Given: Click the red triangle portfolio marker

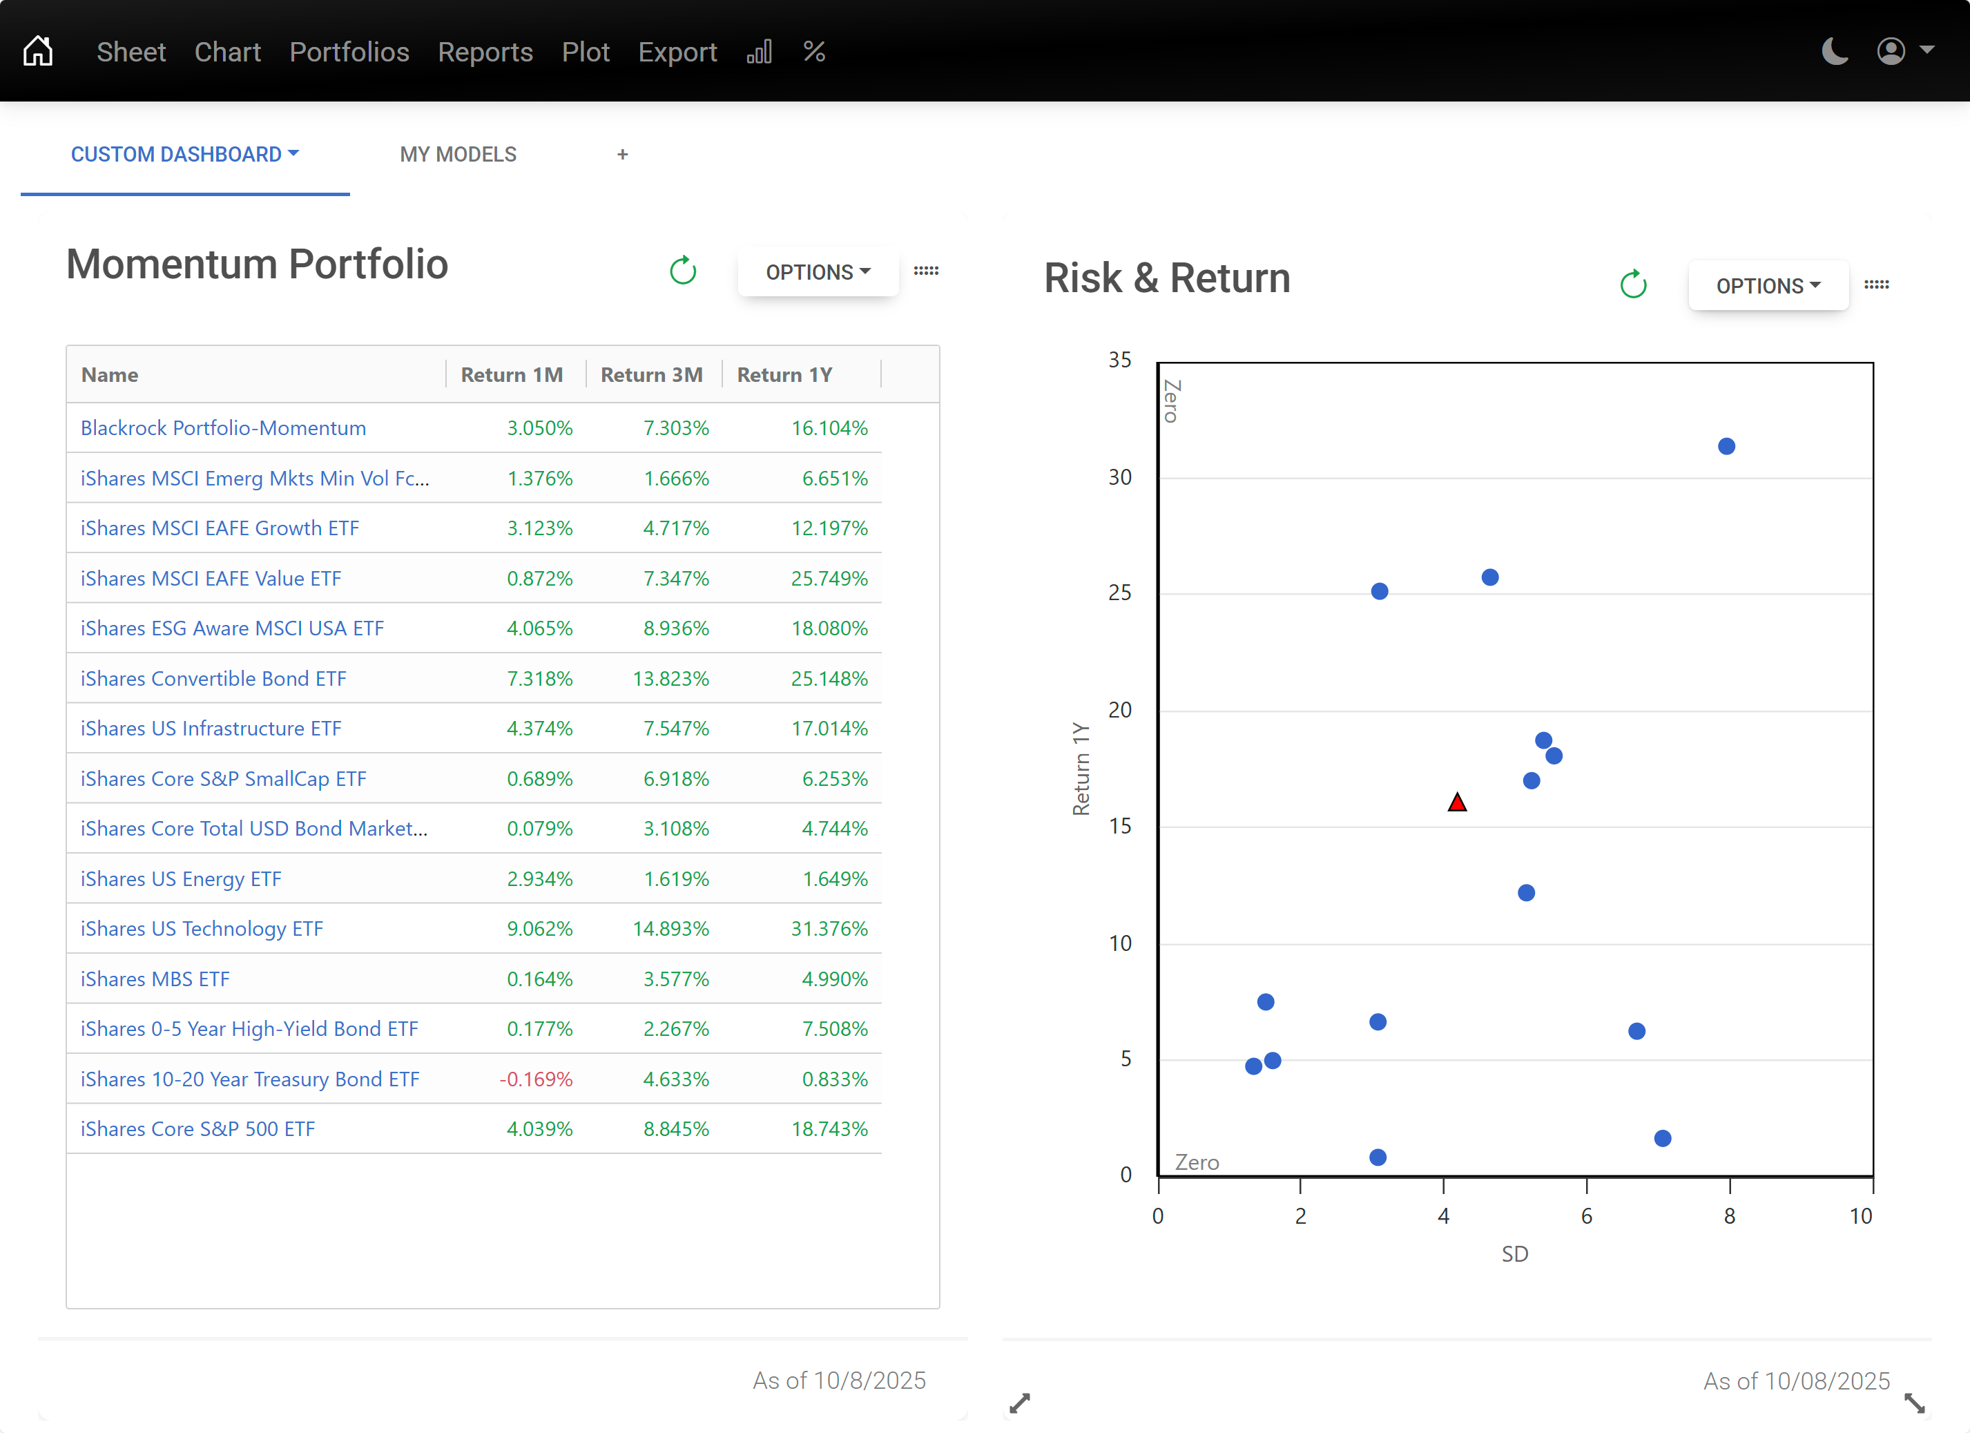Looking at the screenshot, I should pos(1457,802).
